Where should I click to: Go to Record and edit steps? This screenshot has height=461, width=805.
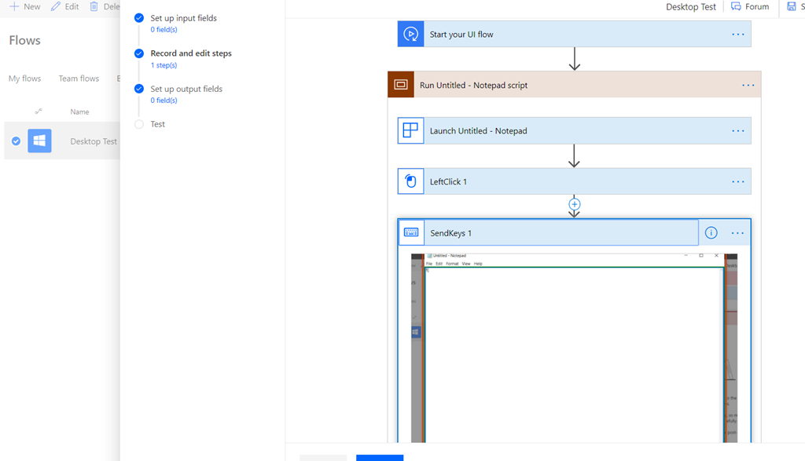pos(191,53)
